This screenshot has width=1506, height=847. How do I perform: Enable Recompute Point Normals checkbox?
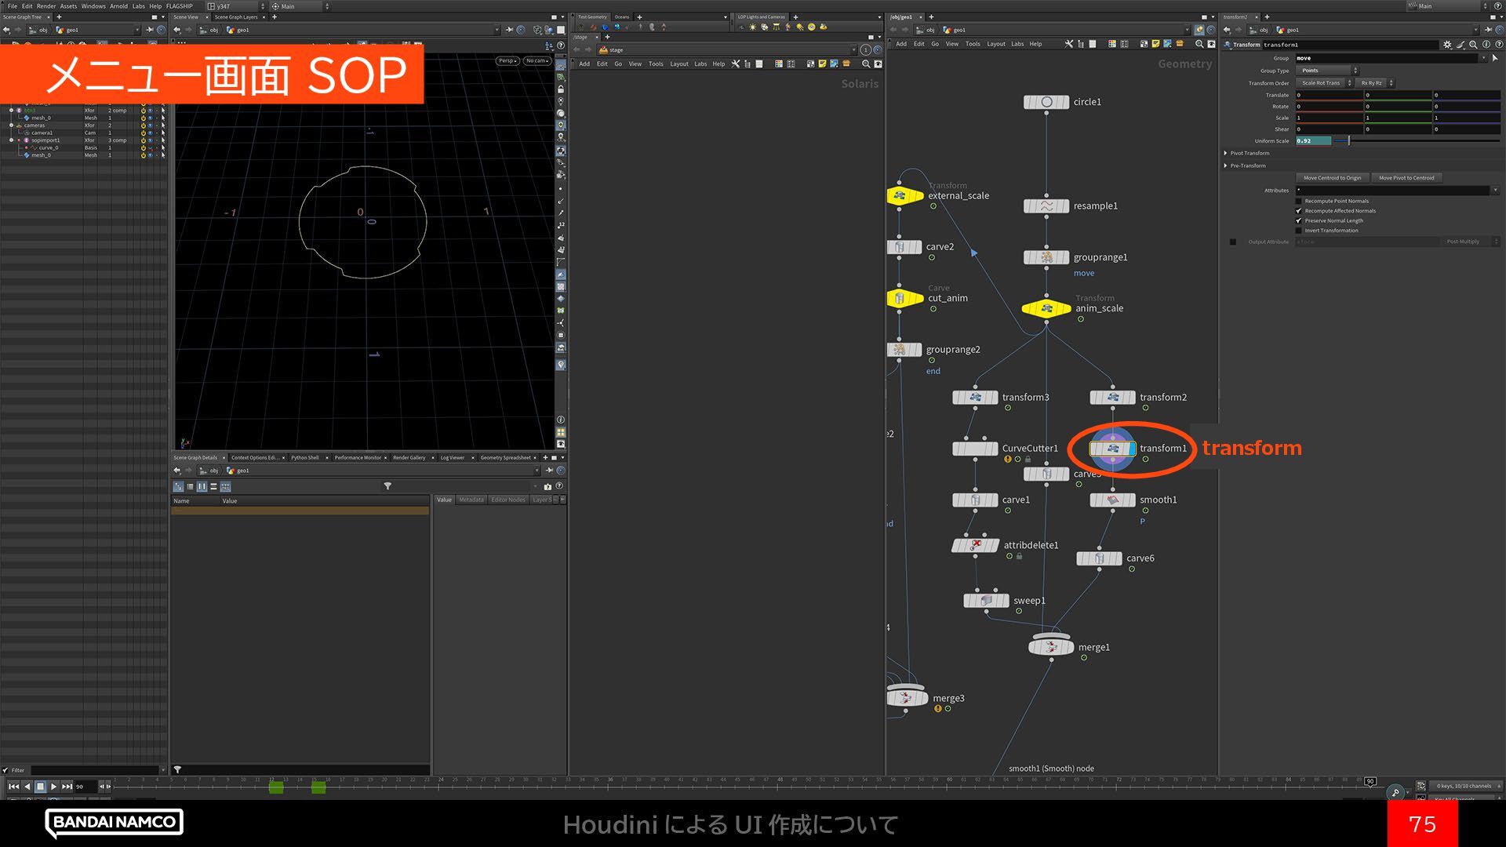[1299, 201]
